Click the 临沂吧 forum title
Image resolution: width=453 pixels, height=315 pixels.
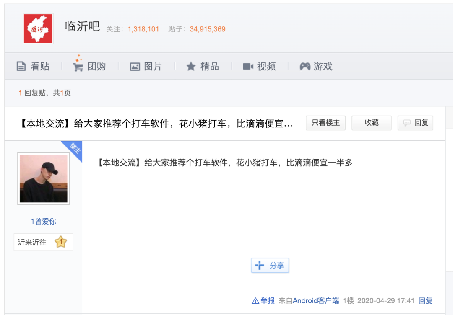click(82, 26)
